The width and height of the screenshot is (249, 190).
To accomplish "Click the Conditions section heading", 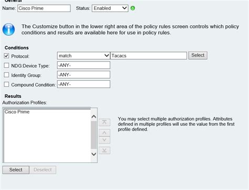I will pos(17,48).
